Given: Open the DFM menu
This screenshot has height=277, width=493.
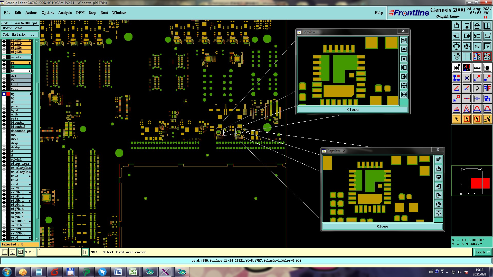Looking at the screenshot, I should (80, 13).
